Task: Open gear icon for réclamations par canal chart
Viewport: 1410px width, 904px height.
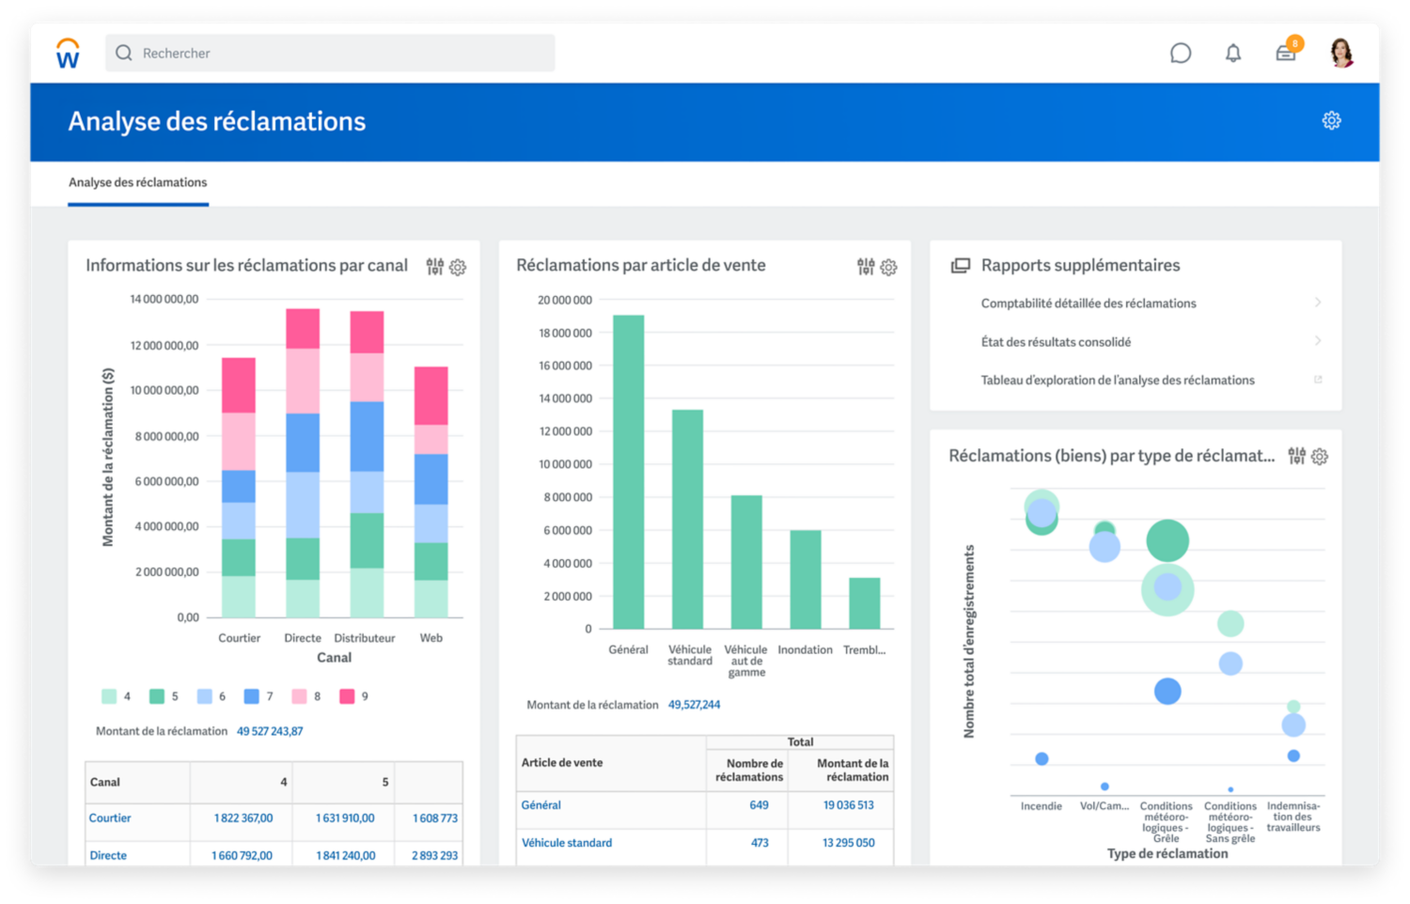Action: pos(458,268)
